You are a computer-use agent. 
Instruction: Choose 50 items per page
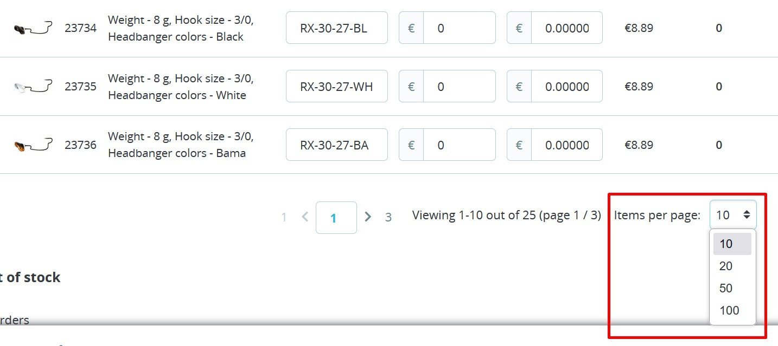(732, 288)
